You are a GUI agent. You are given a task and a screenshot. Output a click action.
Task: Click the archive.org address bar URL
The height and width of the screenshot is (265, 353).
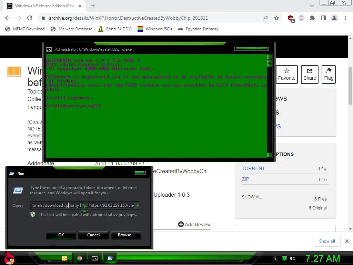[x=128, y=18]
